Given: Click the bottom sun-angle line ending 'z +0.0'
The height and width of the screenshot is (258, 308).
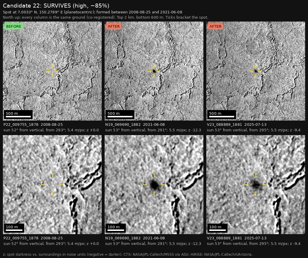Looking at the screenshot, I should 51,244.
